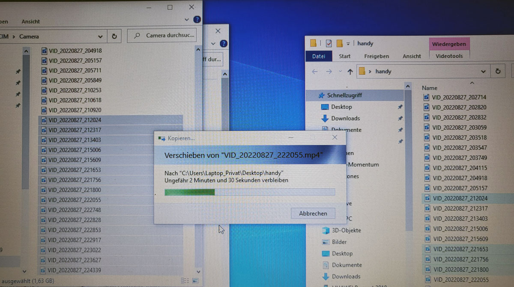This screenshot has height=287, width=514.
Task: Click refresh icon beside Camera address bar
Action: [114, 36]
